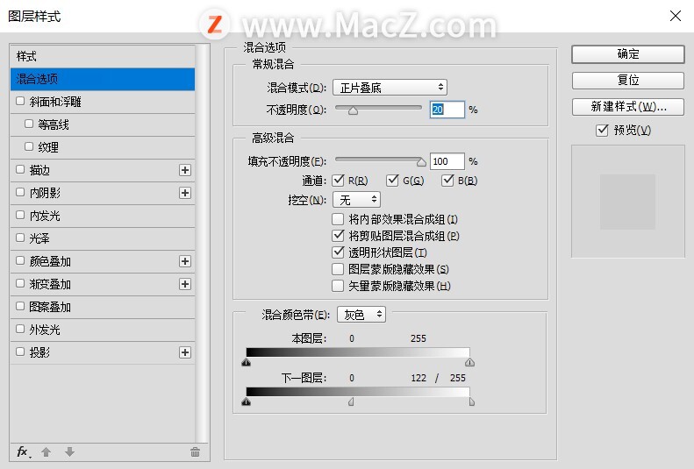The width and height of the screenshot is (694, 469).
Task: Select 样式 in the left list
Action: tap(103, 56)
